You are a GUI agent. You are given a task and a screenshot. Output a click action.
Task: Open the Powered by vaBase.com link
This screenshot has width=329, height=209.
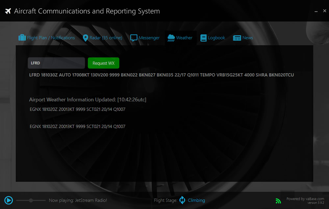click(x=305, y=199)
